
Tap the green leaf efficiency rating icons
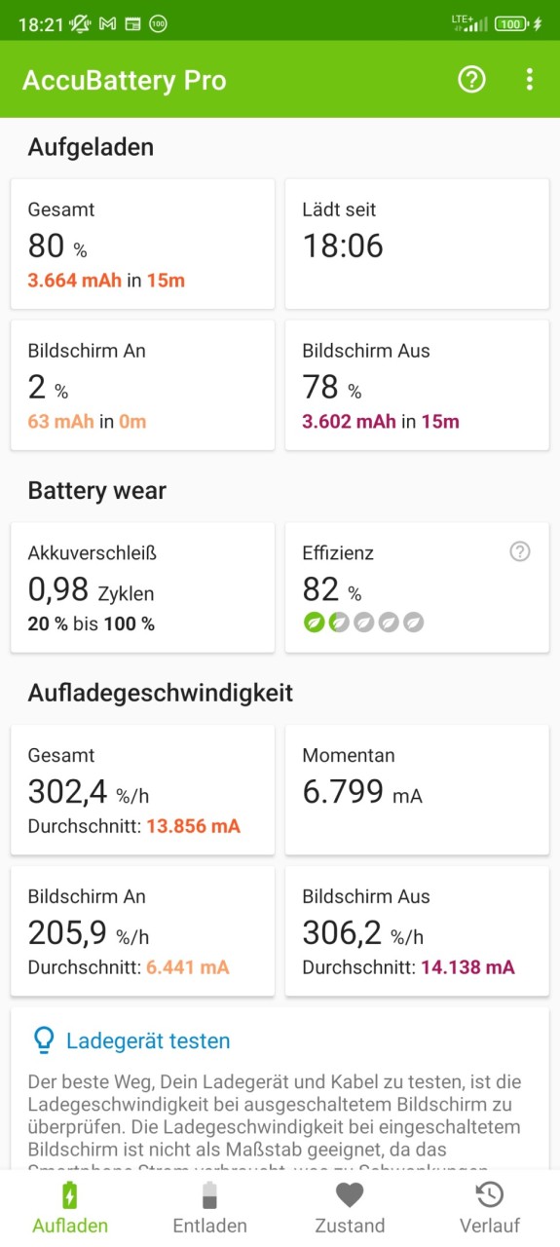pyautogui.click(x=363, y=623)
